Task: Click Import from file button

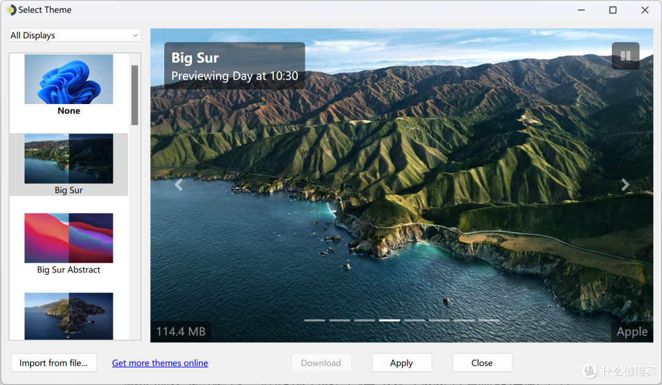Action: (53, 363)
